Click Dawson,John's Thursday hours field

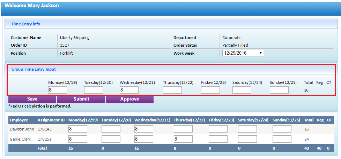coord(183,129)
